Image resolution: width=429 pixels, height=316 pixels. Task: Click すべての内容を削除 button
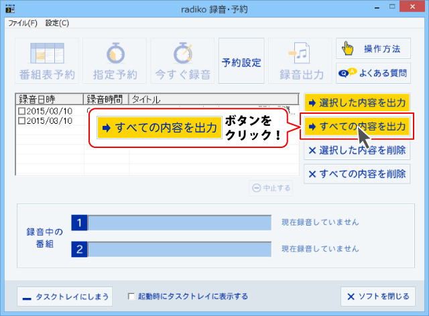(357, 174)
